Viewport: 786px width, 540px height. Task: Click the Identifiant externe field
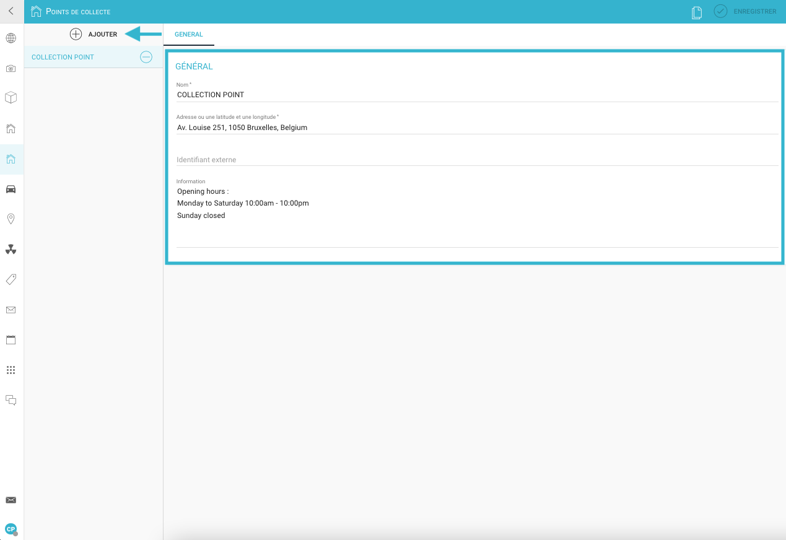(477, 160)
